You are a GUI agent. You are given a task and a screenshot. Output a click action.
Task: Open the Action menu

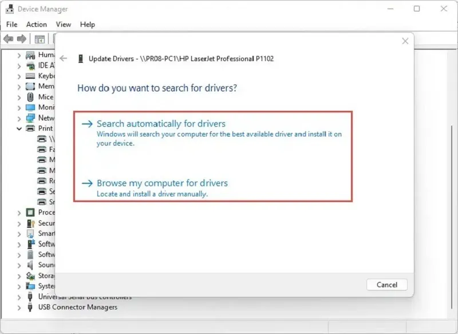tap(37, 25)
